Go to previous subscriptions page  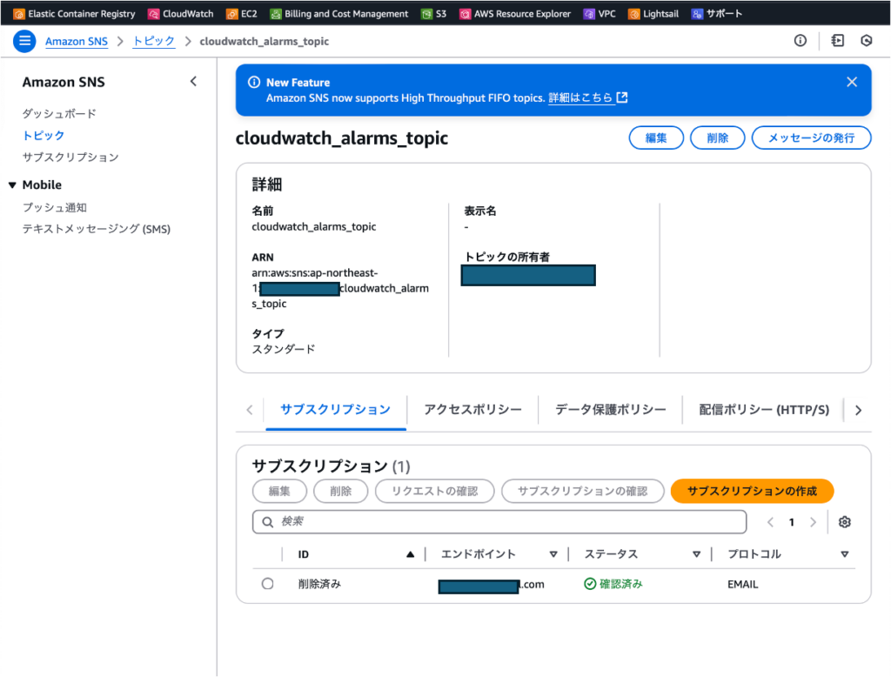tap(771, 522)
